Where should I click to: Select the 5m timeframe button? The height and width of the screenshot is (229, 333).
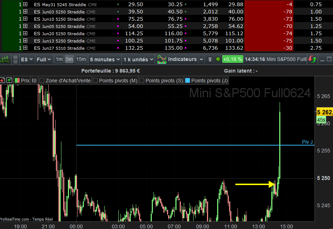[x=69, y=59]
